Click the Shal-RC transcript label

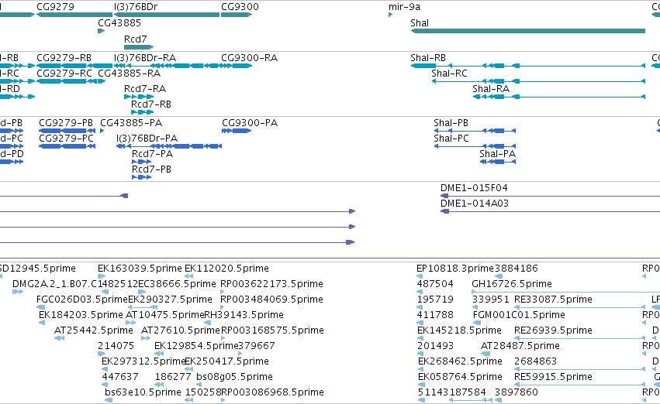point(449,74)
